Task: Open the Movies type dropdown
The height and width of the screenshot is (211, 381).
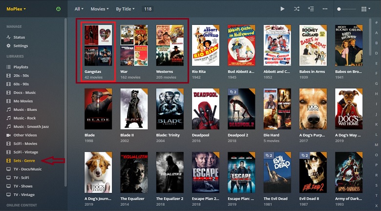Action: click(100, 9)
